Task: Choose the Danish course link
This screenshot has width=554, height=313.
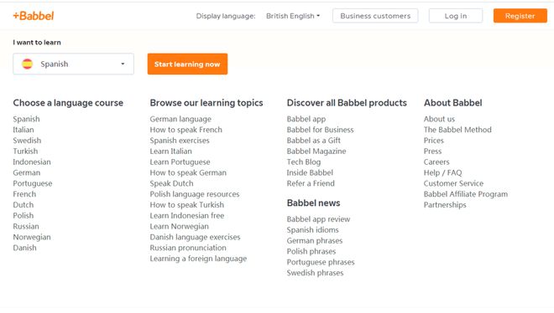Action: click(24, 248)
